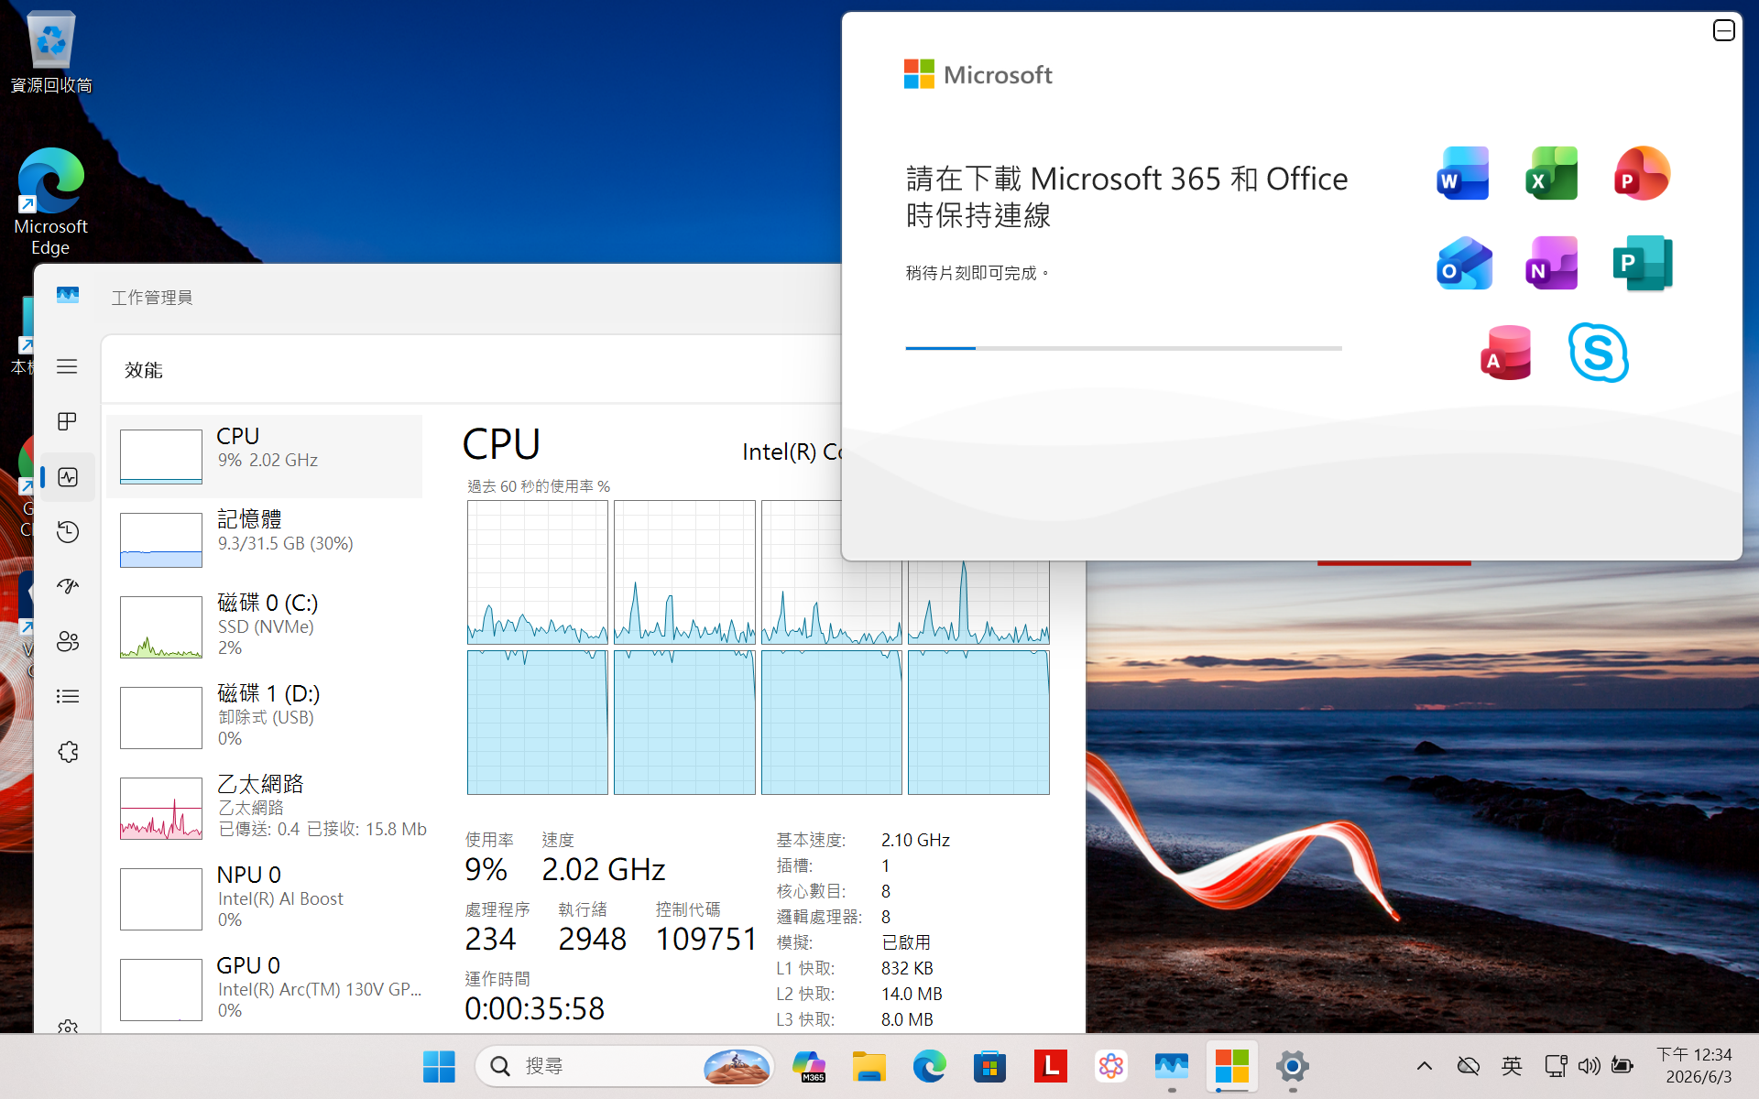1759x1099 pixels.
Task: Open the Recycle Bin desktop icon
Action: click(51, 52)
